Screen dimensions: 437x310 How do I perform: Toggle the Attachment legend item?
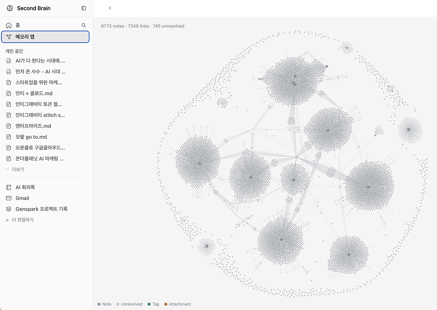coord(177,304)
